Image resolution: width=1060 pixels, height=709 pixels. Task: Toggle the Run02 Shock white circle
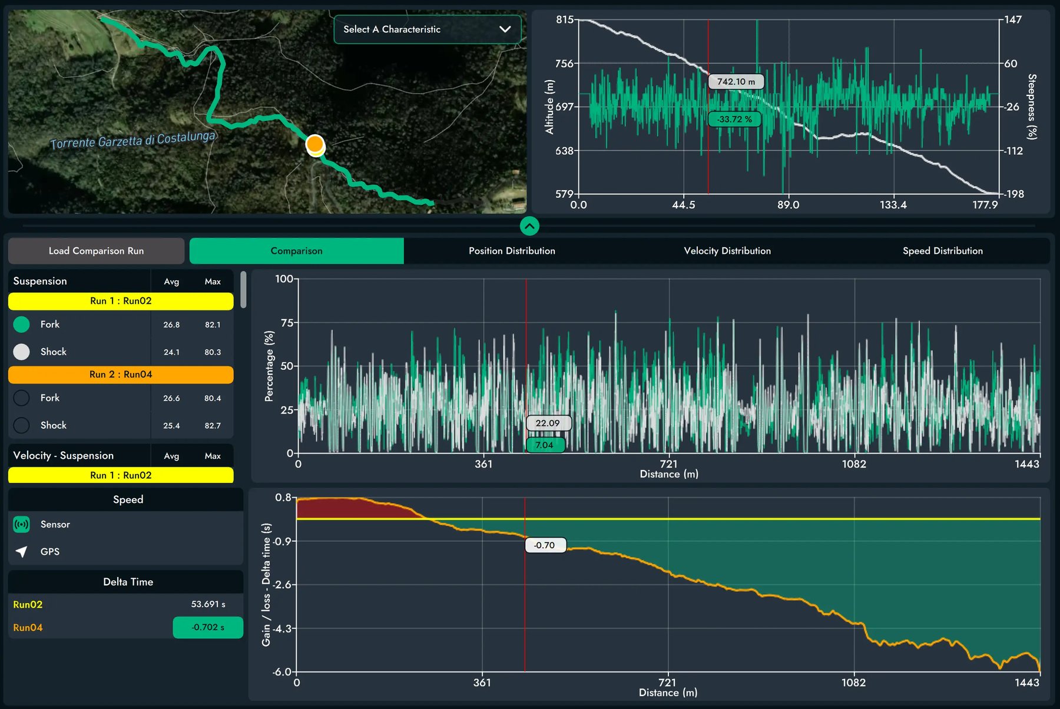(x=21, y=352)
